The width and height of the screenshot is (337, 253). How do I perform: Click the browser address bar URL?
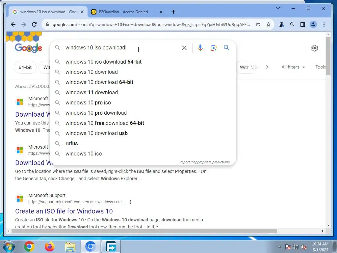[151, 24]
